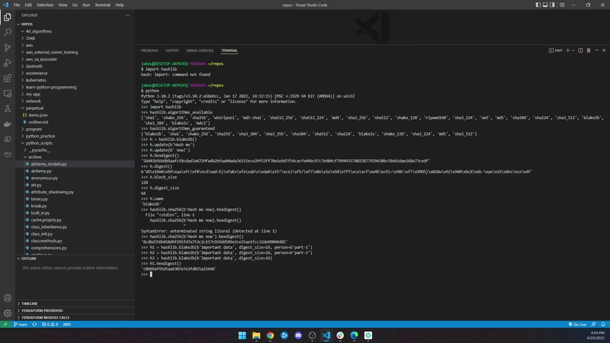Image resolution: width=610 pixels, height=343 pixels.
Task: Open the Selection menu
Action: pos(45,5)
